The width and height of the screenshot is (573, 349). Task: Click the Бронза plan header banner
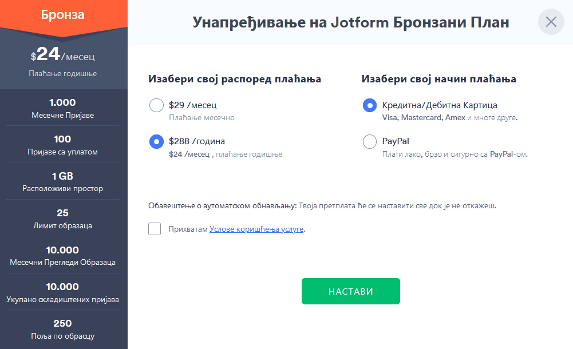(x=63, y=15)
